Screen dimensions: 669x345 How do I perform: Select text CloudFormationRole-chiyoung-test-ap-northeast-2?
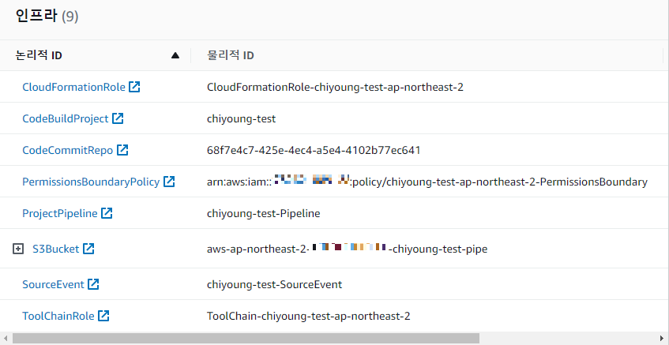(335, 87)
